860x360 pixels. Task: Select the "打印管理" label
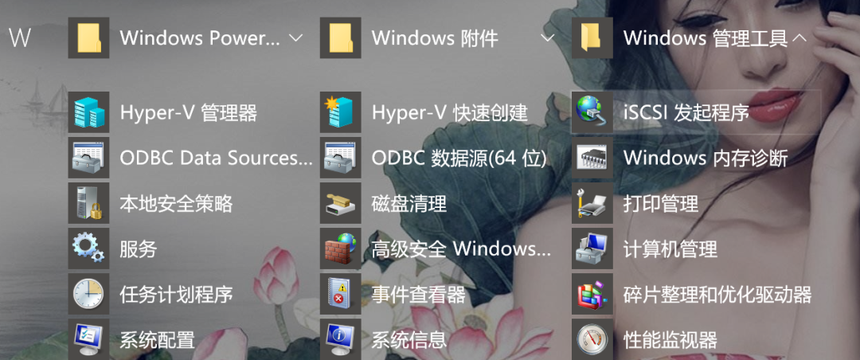click(x=661, y=204)
